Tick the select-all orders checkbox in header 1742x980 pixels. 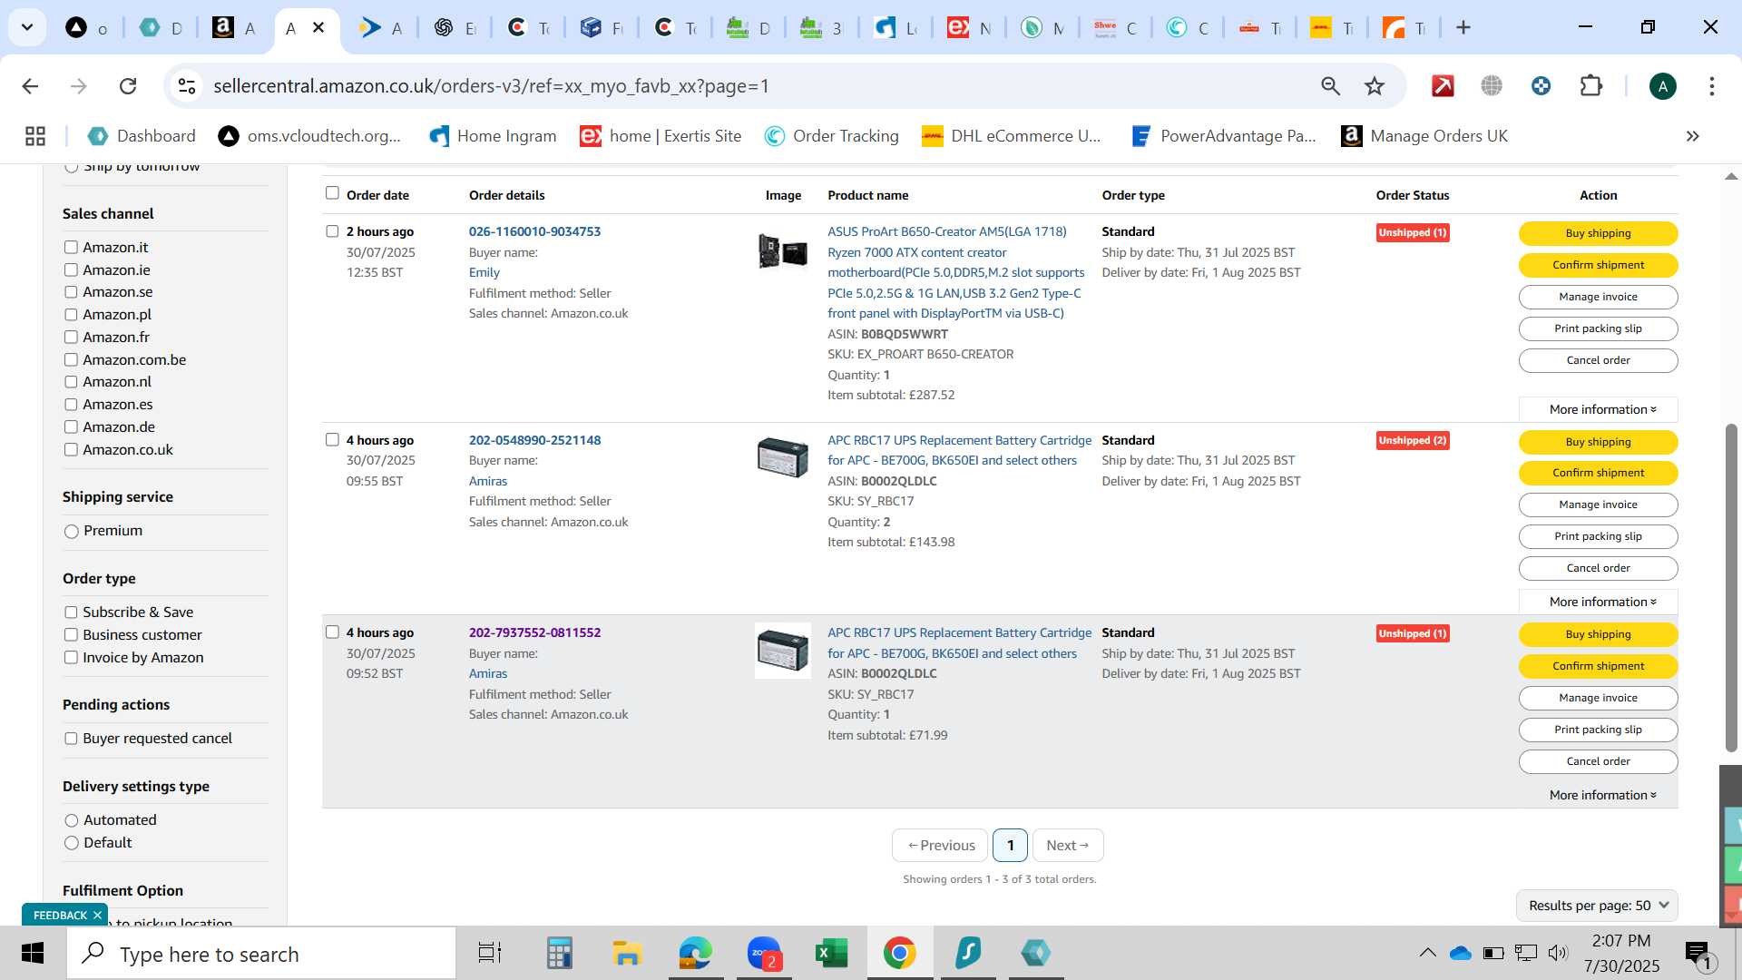pyautogui.click(x=332, y=193)
